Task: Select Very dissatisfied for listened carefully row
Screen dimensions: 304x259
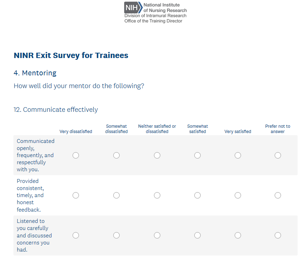Action: 76,235
